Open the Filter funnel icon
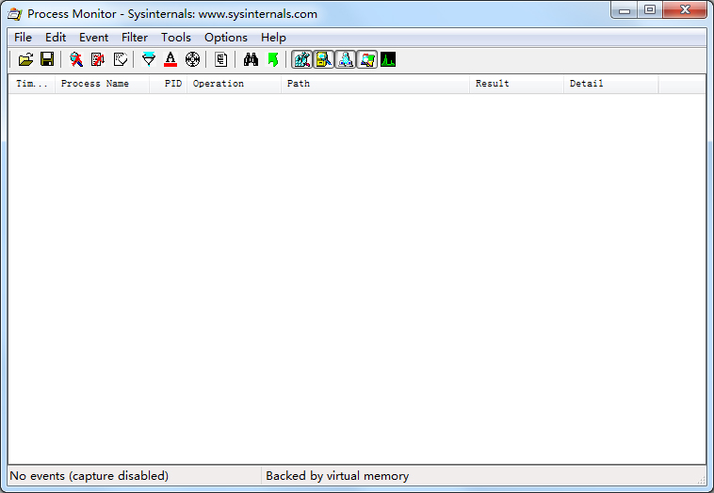Image resolution: width=714 pixels, height=493 pixels. [149, 59]
